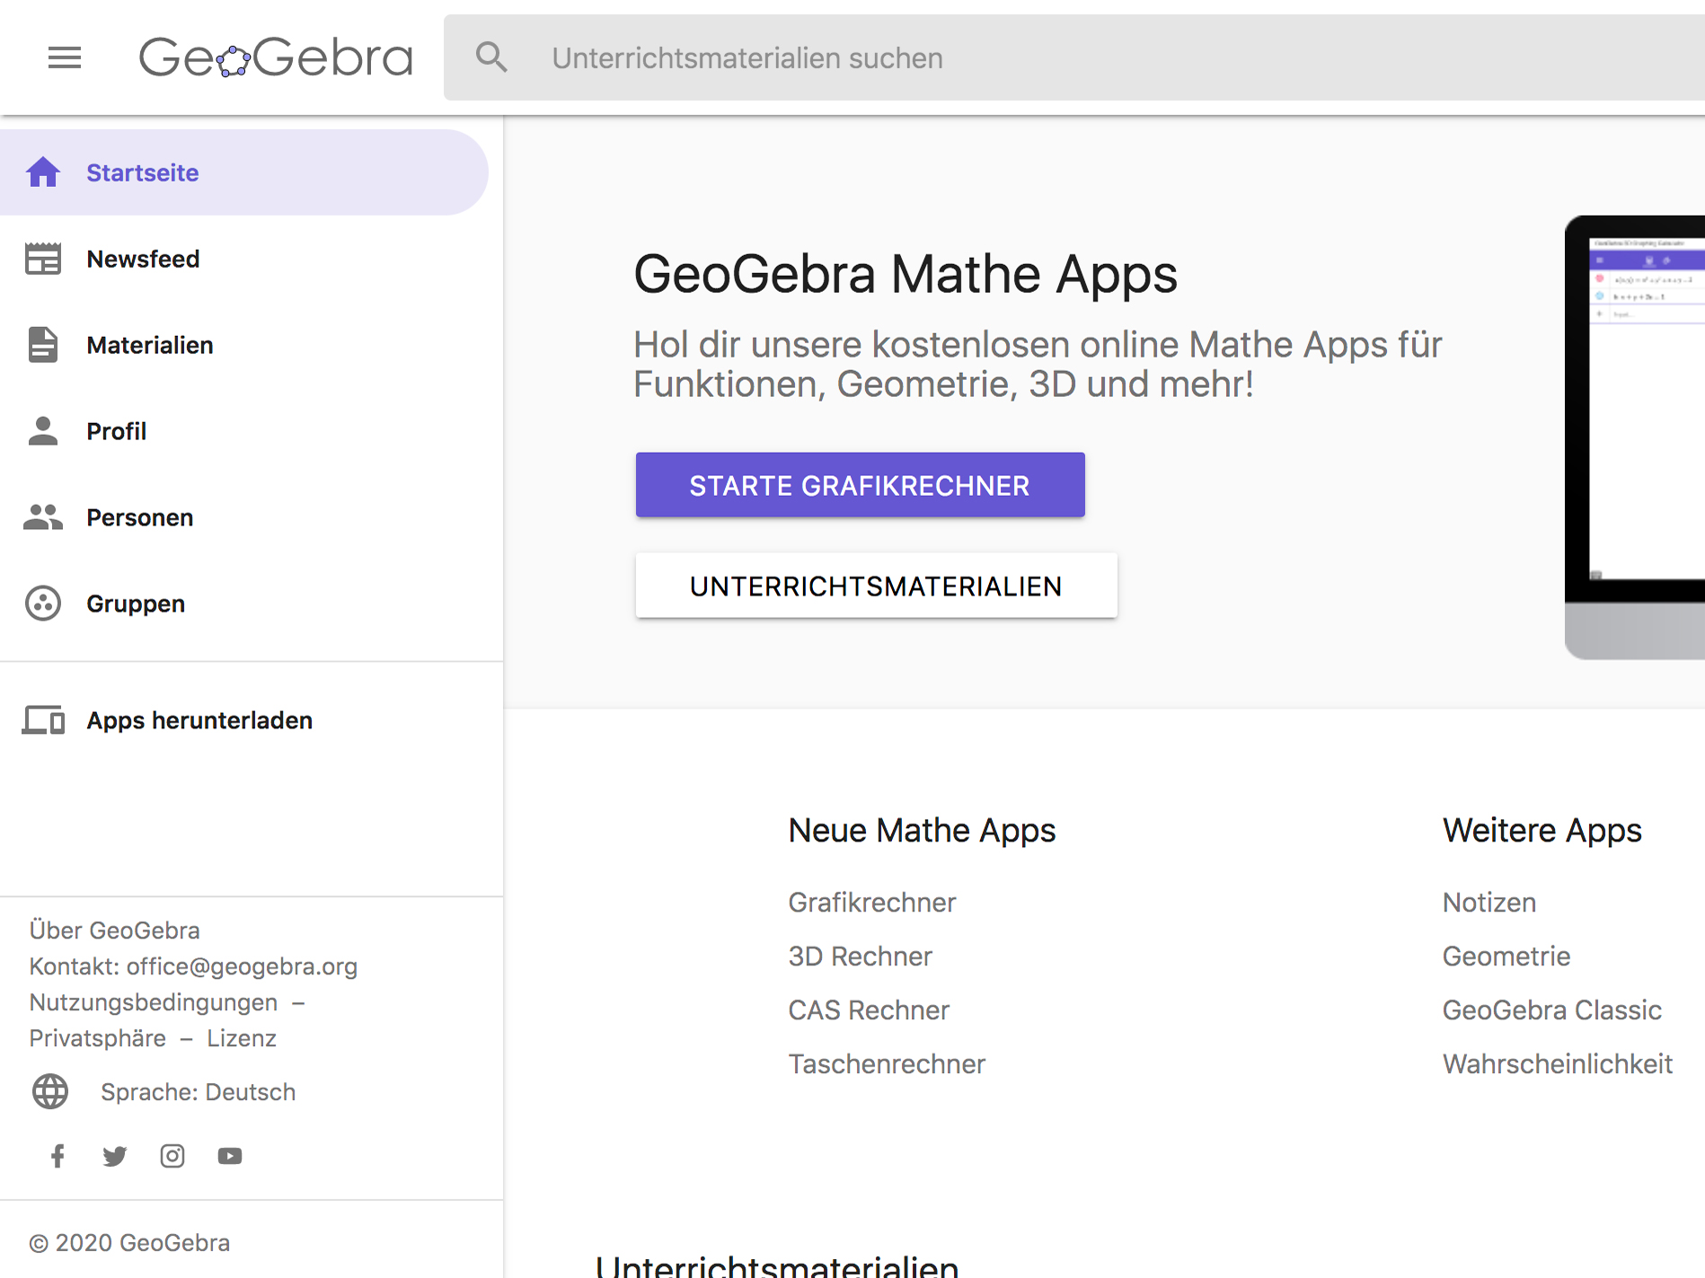Click the GeoGebra Mathe Apps heading
The width and height of the screenshot is (1705, 1278).
click(x=906, y=274)
